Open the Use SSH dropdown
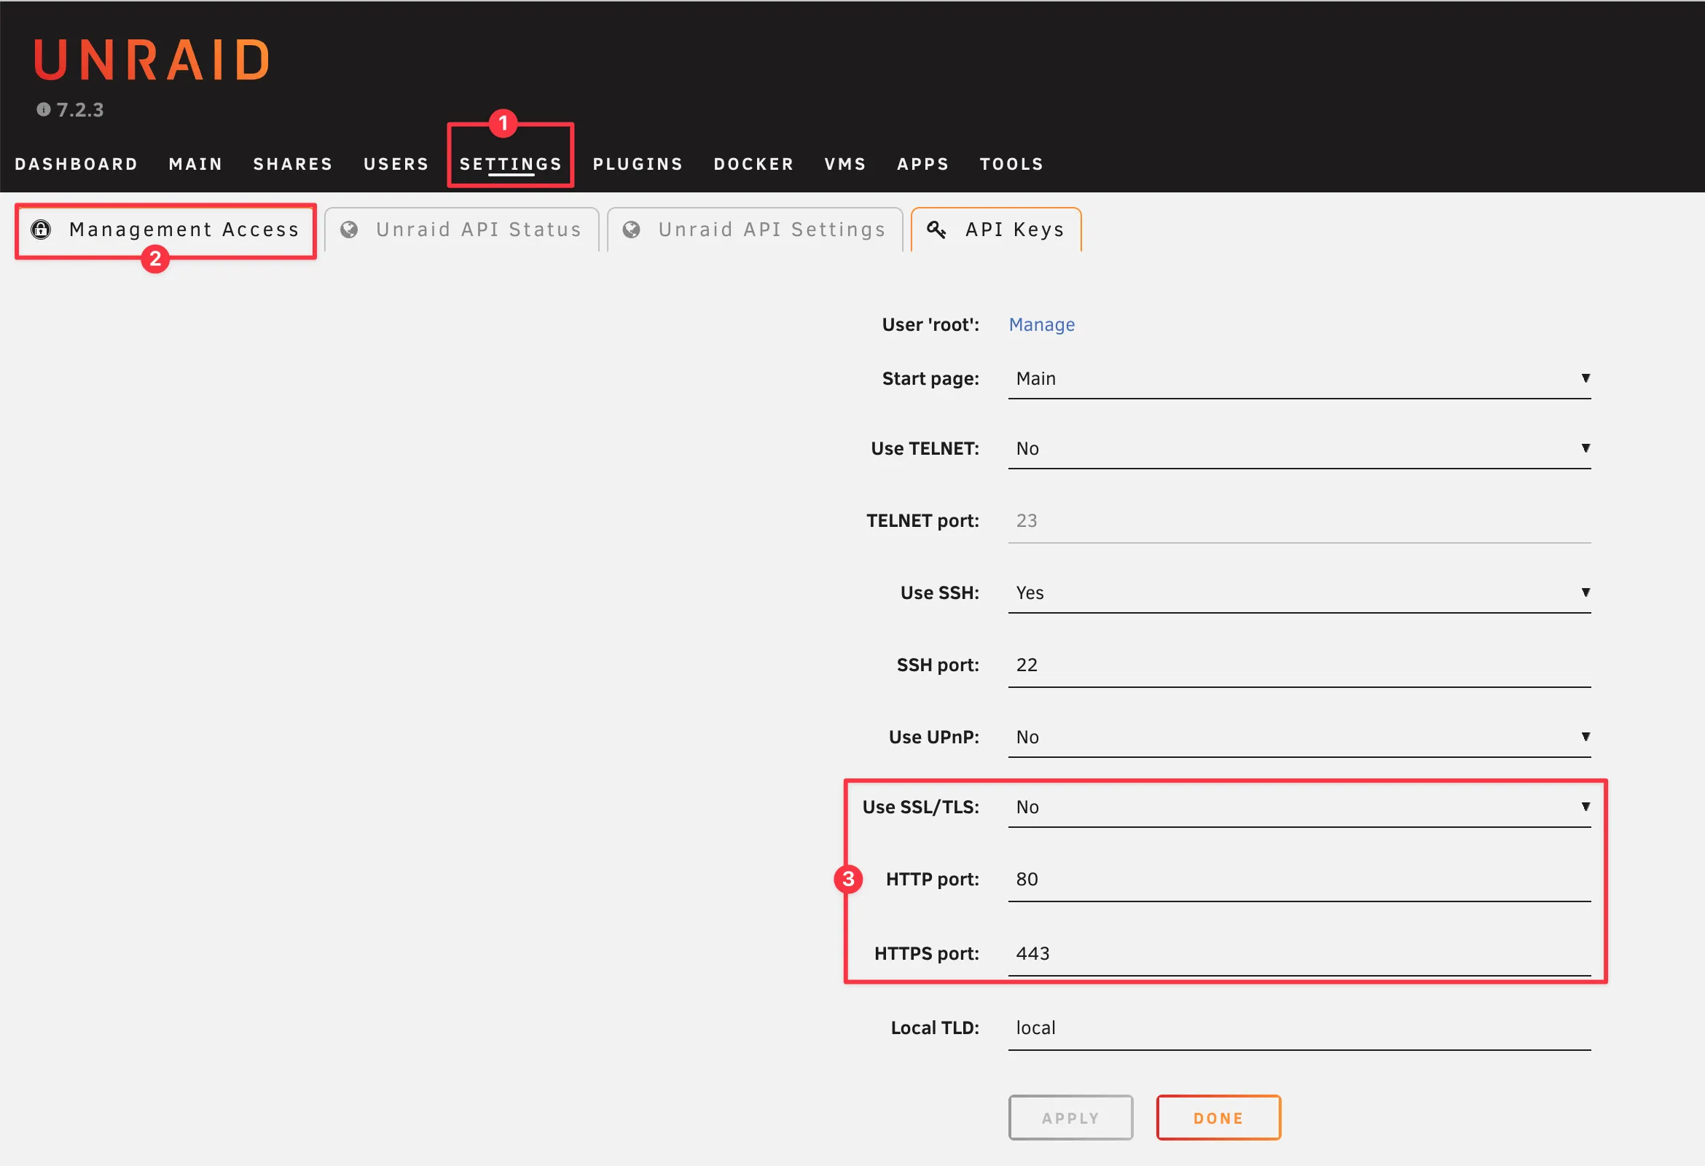 (1299, 593)
